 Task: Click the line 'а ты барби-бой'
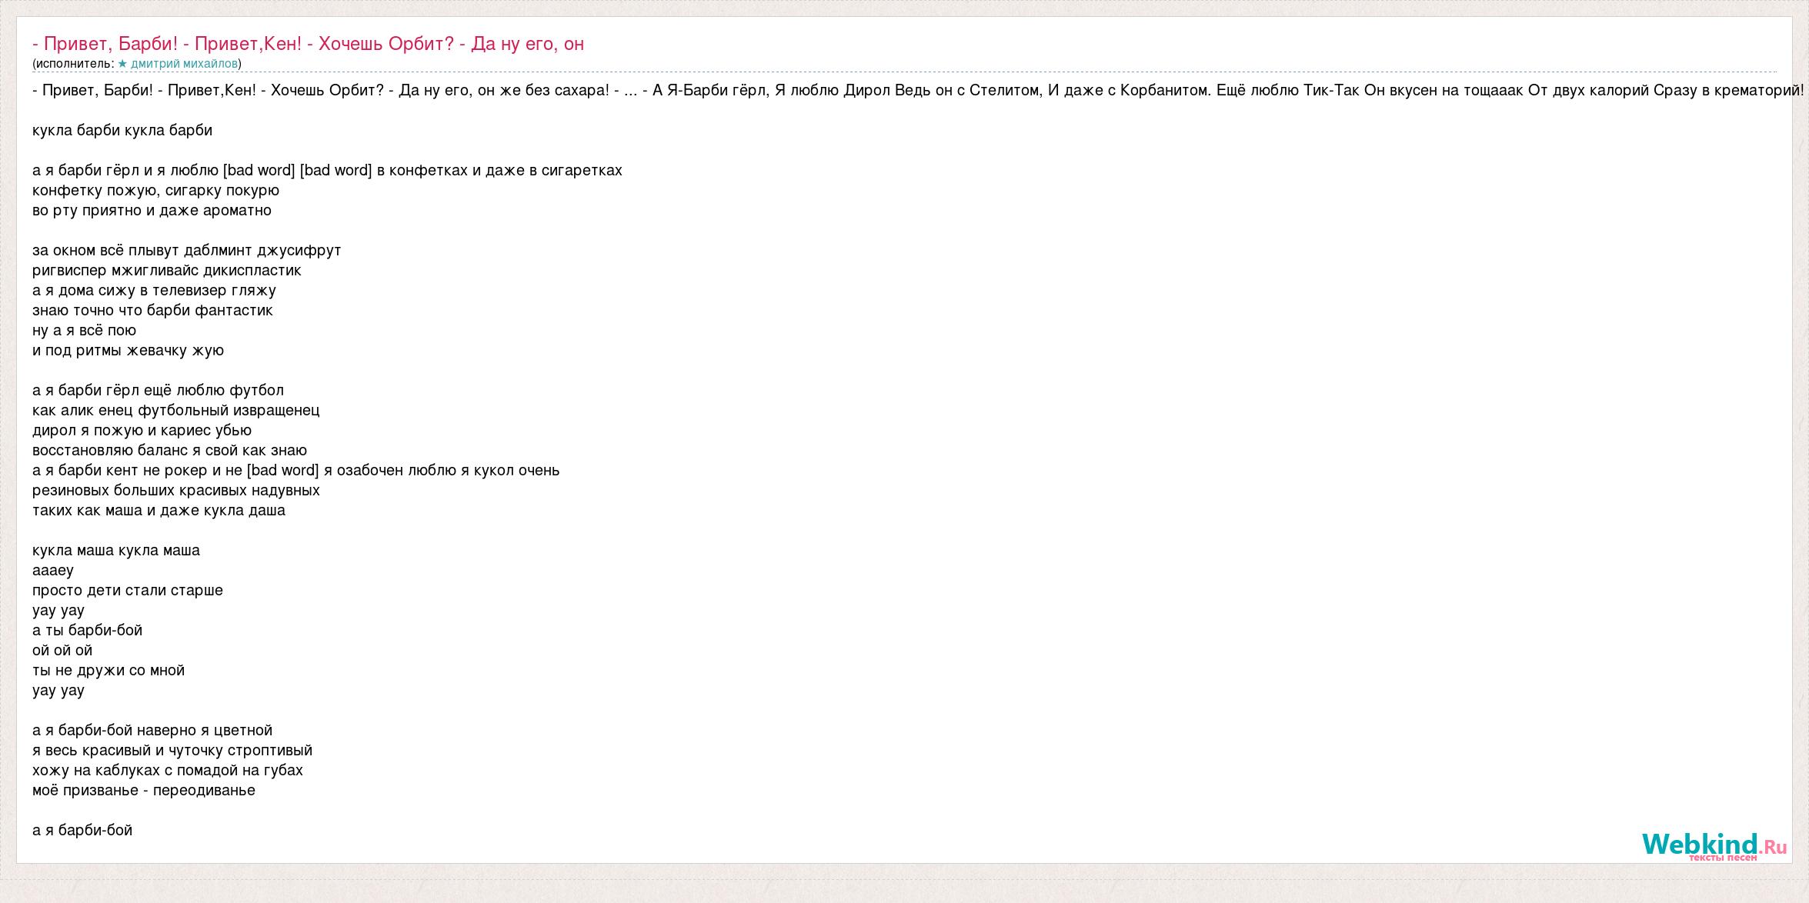(88, 630)
